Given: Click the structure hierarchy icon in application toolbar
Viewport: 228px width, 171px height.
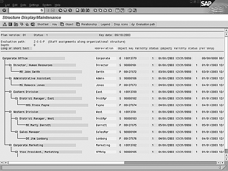Looking at the screenshot, I should click(5, 24).
